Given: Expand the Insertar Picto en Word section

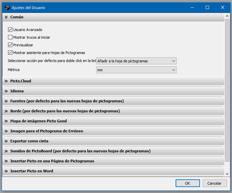Looking at the screenshot, I should 113,171.
